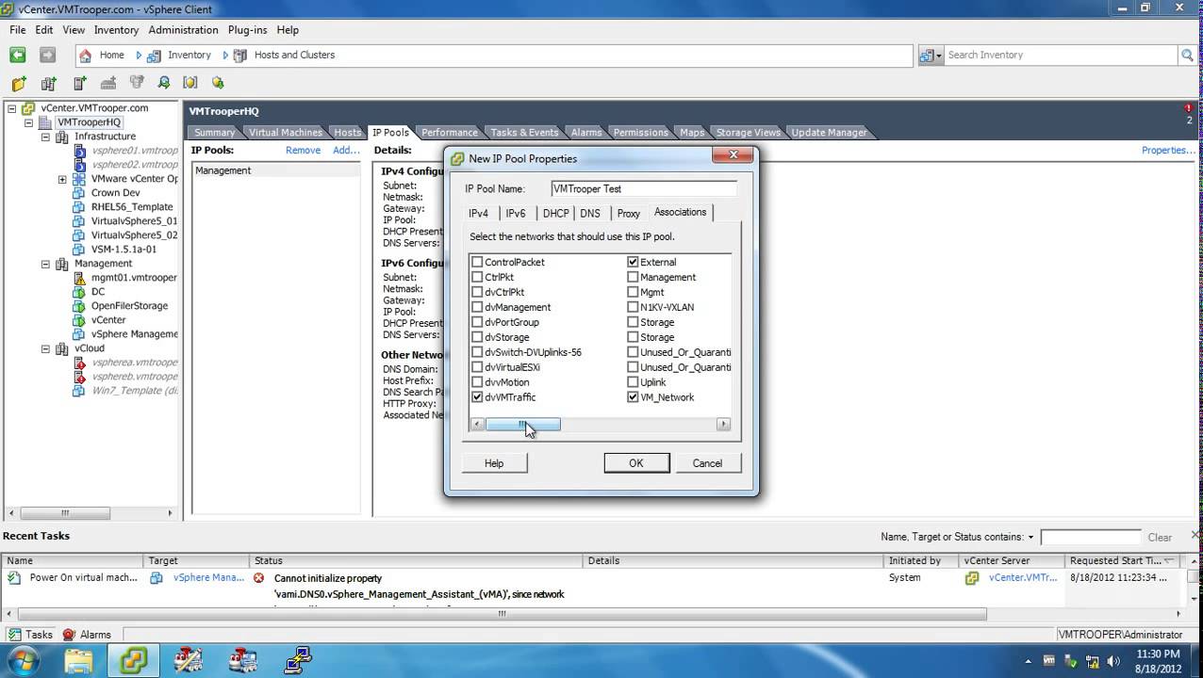Enable the ControlPacket network checkbox
This screenshot has height=678, width=1203.
[477, 263]
